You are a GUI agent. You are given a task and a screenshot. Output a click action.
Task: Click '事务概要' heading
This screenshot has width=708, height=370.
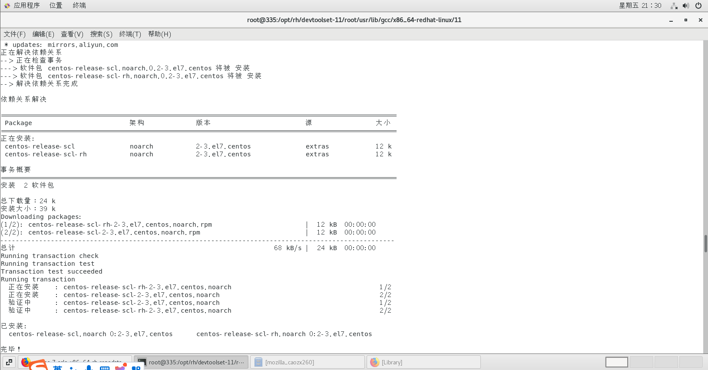click(16, 170)
